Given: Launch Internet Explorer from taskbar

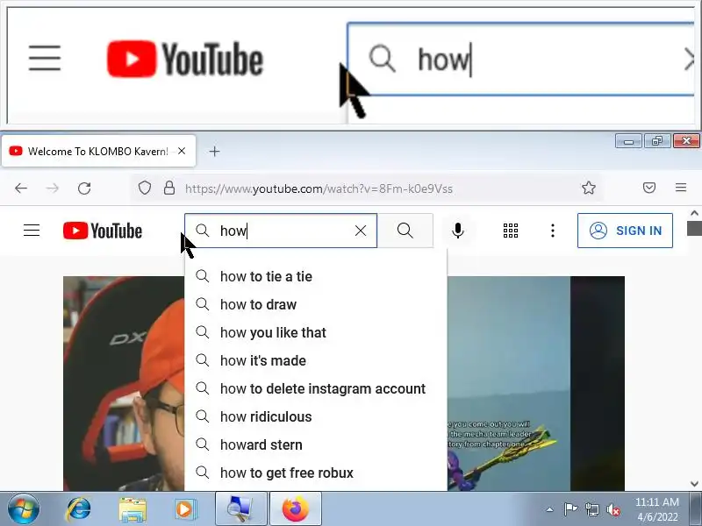Looking at the screenshot, I should click(78, 509).
